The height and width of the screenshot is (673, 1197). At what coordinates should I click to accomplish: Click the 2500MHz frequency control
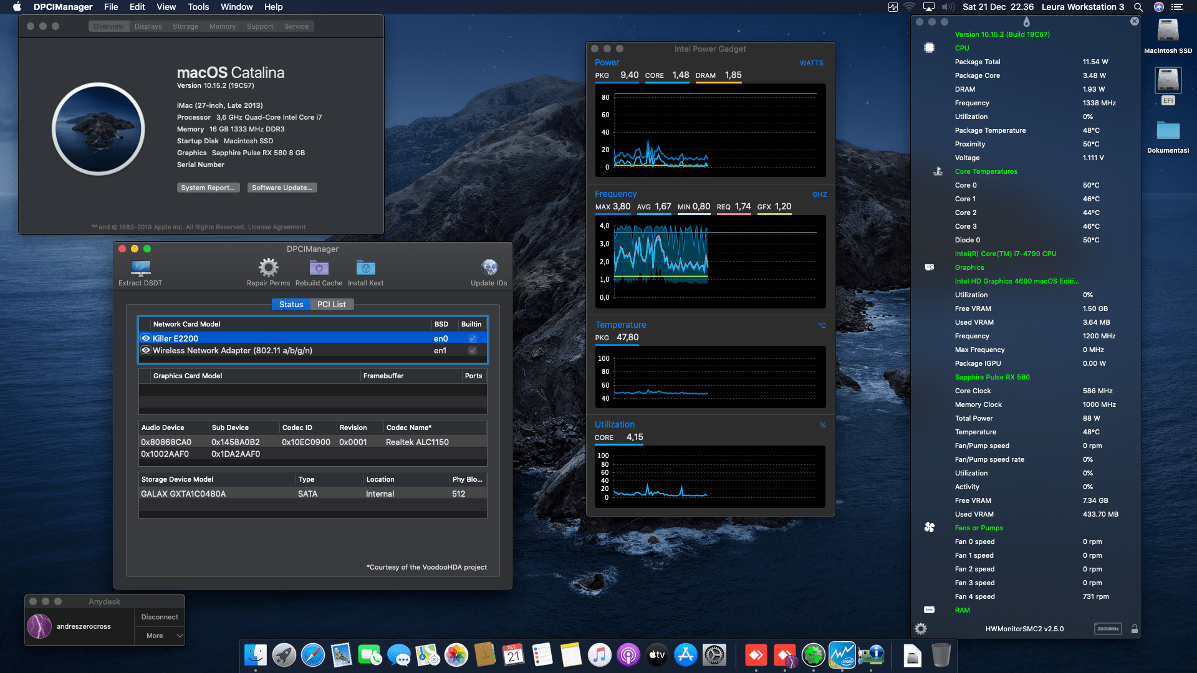(1108, 629)
